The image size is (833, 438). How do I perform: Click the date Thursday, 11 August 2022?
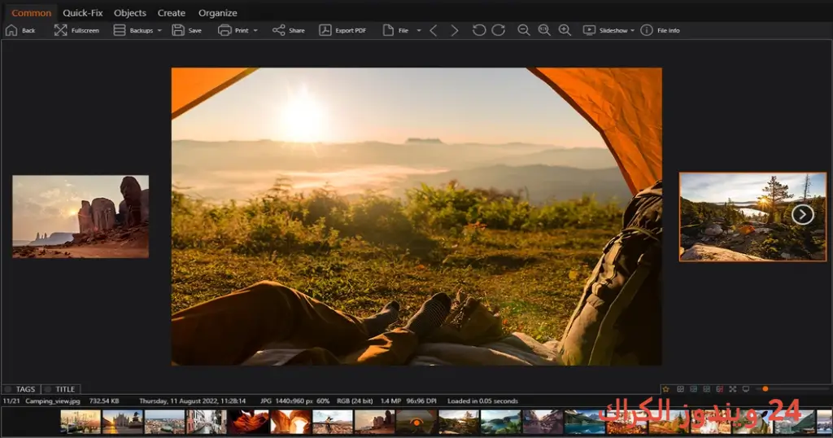(192, 401)
